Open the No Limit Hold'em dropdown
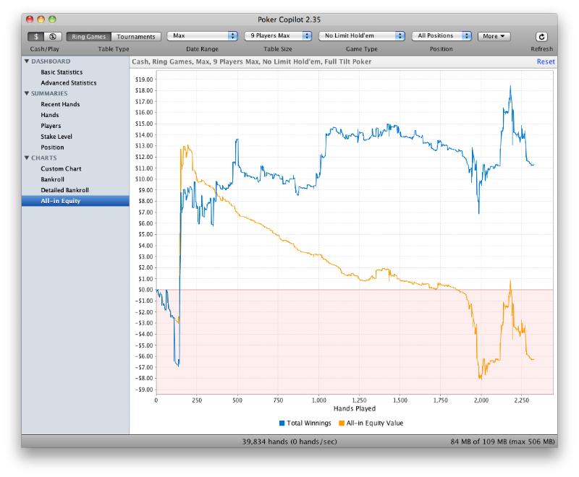The image size is (579, 477). click(x=362, y=35)
